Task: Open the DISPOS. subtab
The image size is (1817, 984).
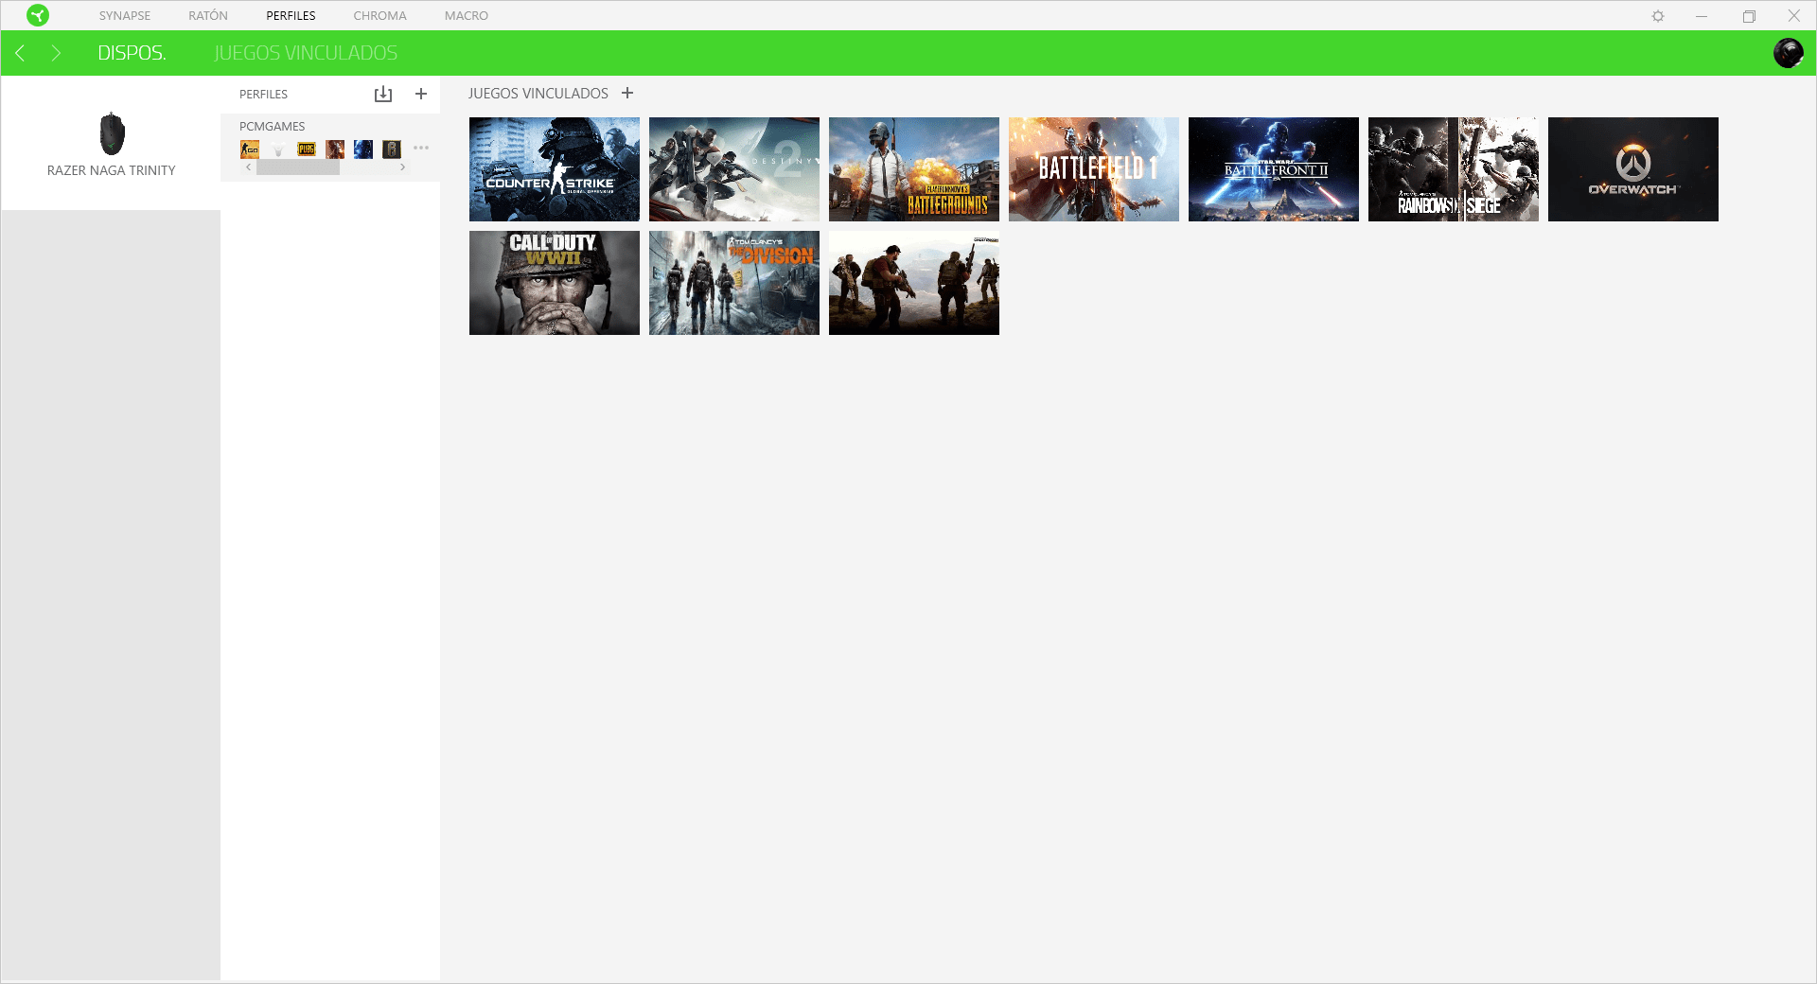Action: [x=132, y=53]
